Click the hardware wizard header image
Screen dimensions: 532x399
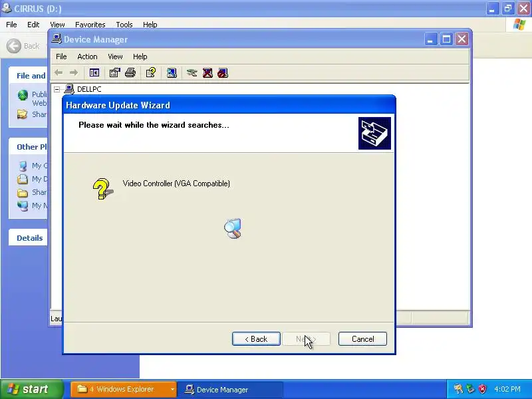[x=374, y=134]
